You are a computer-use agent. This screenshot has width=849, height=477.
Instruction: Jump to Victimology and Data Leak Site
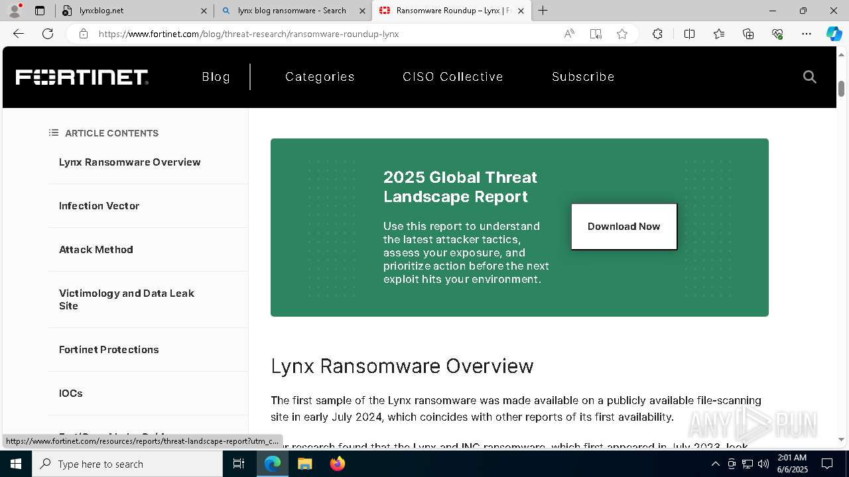pos(127,299)
